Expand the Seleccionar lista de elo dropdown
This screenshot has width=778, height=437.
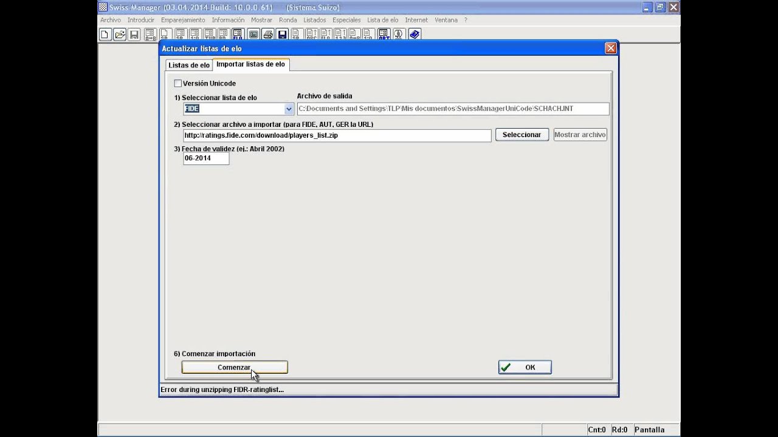click(x=289, y=109)
